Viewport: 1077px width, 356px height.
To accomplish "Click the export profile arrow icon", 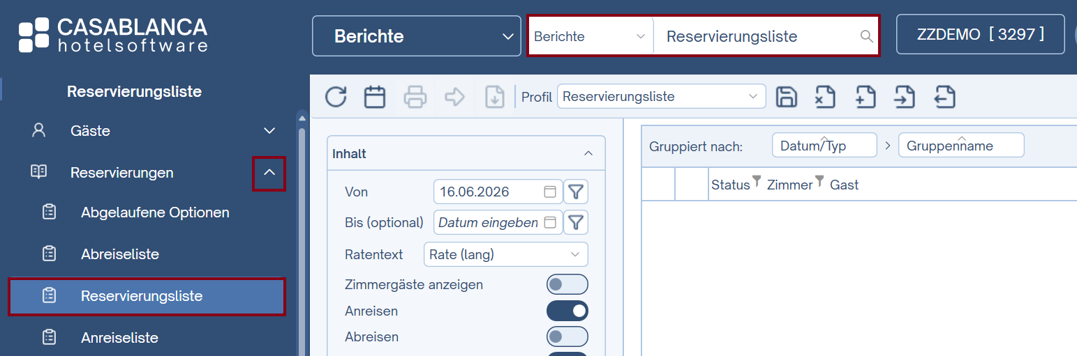I will coord(944,97).
